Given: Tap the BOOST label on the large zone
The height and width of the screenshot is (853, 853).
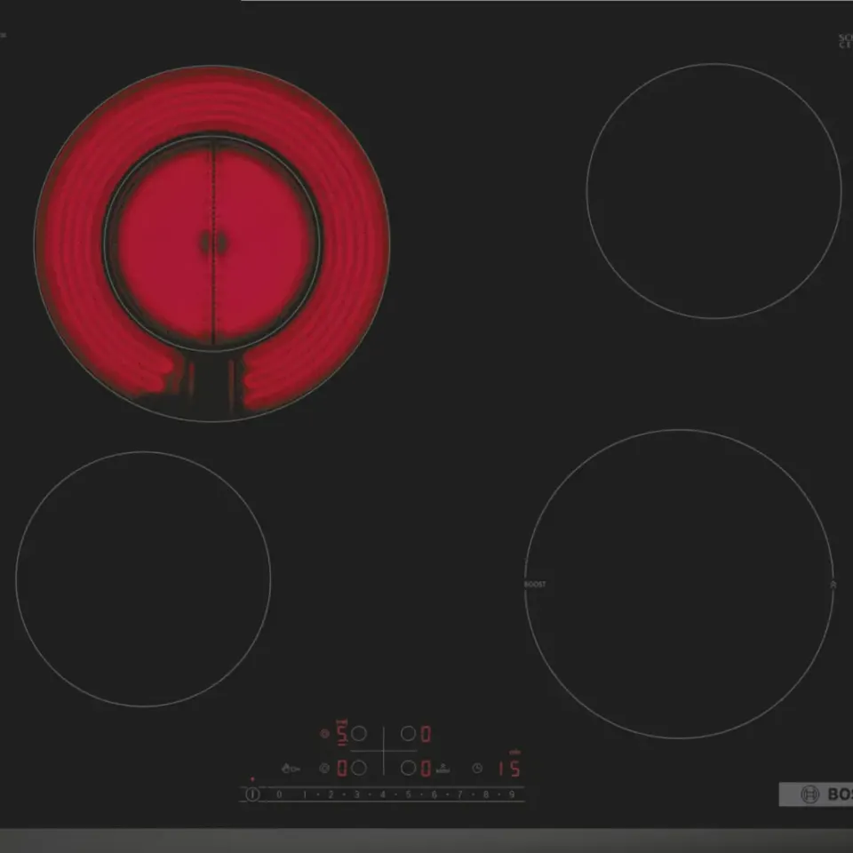Looking at the screenshot, I should (535, 585).
